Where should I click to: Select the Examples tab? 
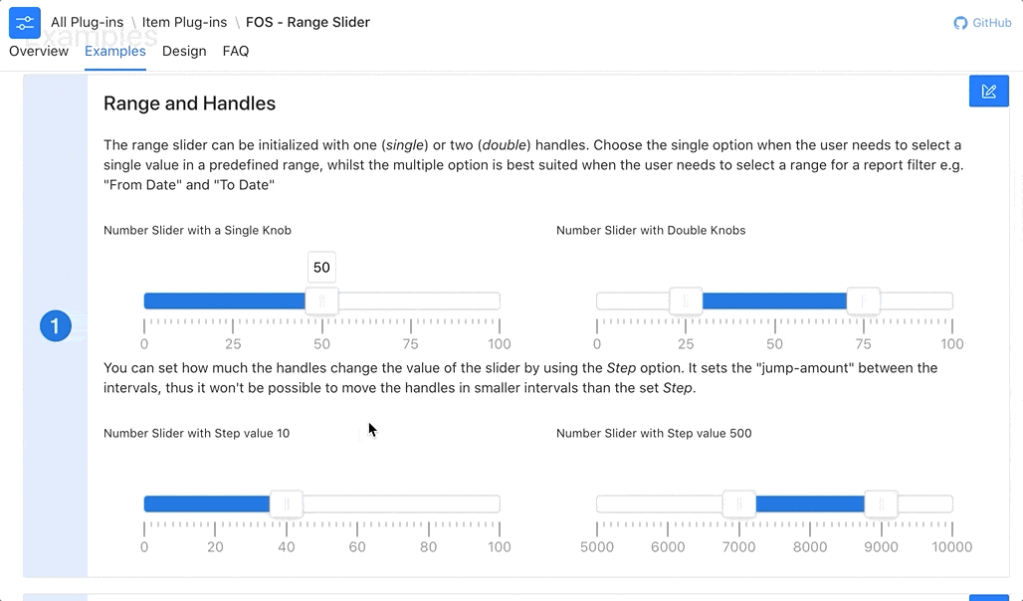[x=114, y=51]
